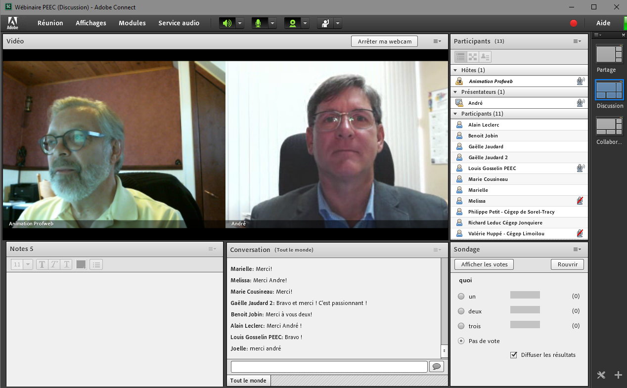Send chat message with speech bubble icon
Viewport: 627px width, 388px height.
pos(437,366)
